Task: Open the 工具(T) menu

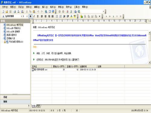Action: click(x=77, y=7)
